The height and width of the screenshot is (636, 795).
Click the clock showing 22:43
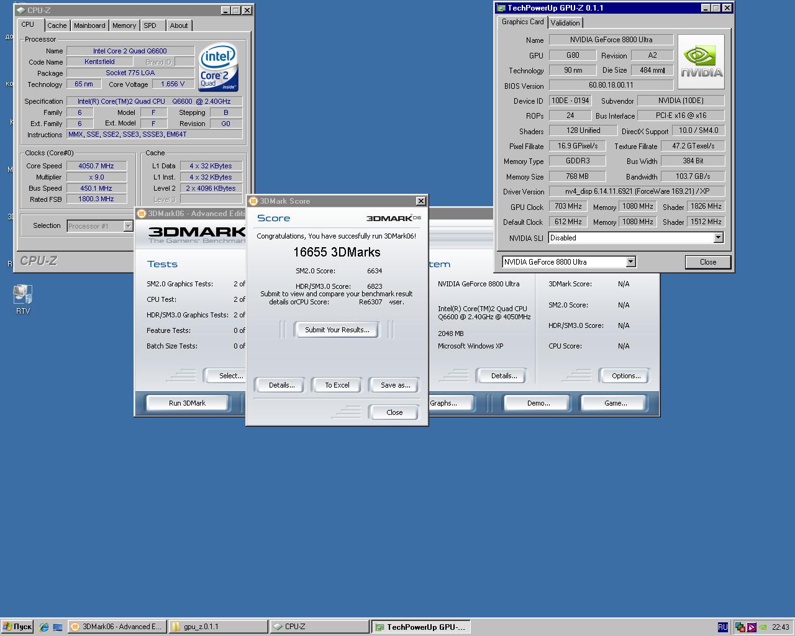point(780,627)
